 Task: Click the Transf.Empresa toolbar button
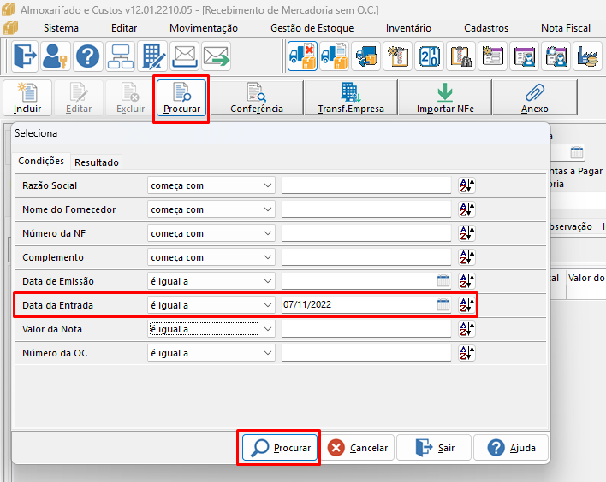351,98
